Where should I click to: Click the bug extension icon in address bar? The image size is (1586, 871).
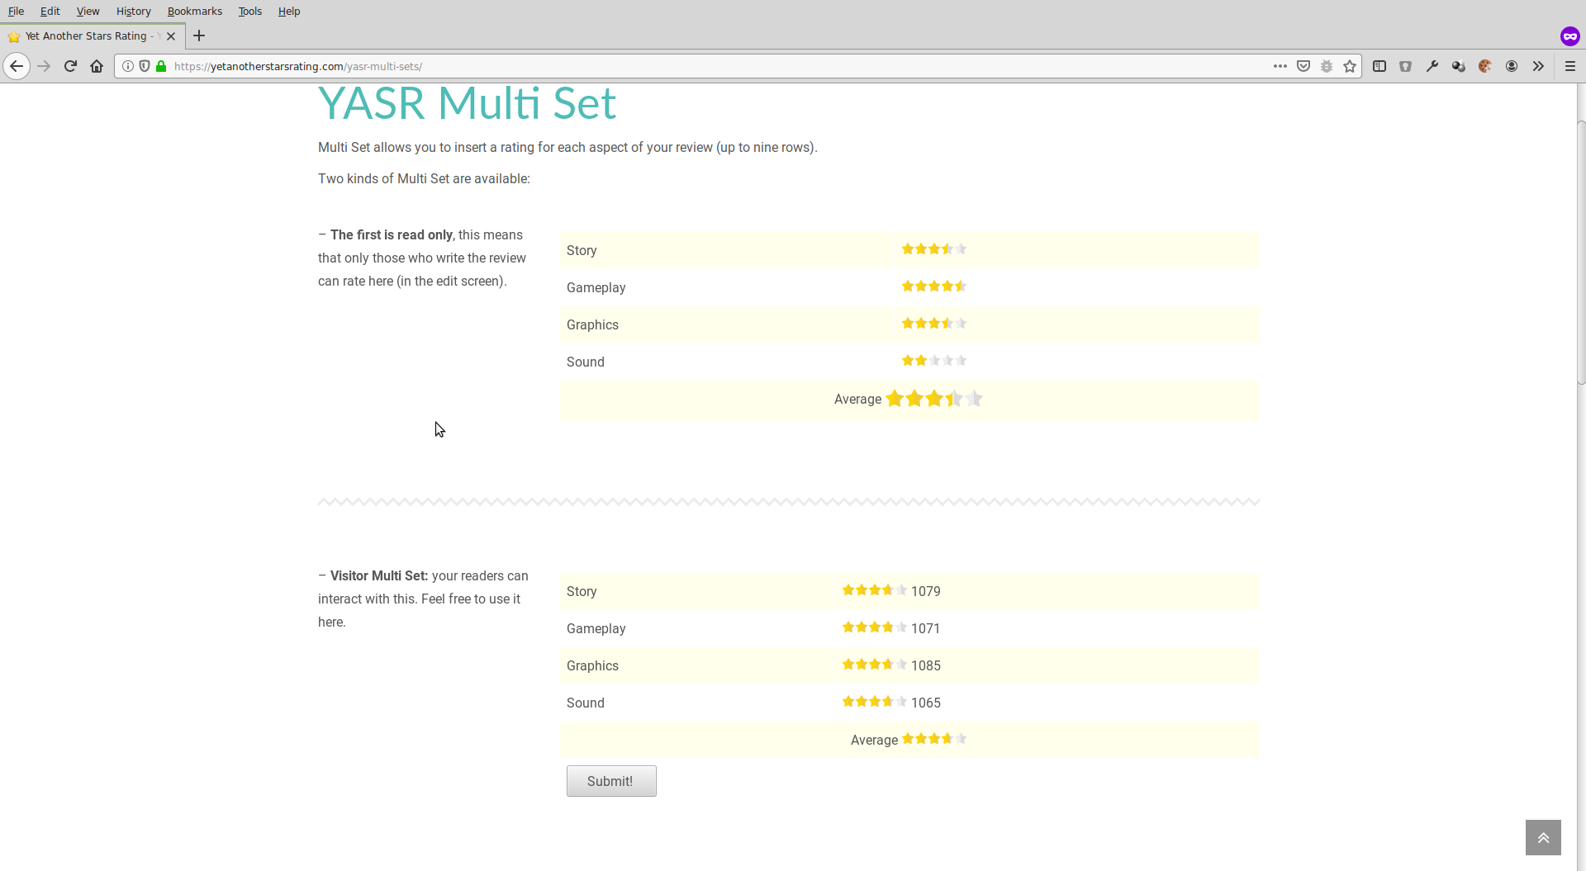[x=1327, y=66]
